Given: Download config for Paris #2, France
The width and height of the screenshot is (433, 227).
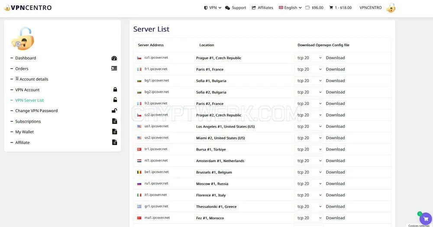Looking at the screenshot, I should [335, 104].
